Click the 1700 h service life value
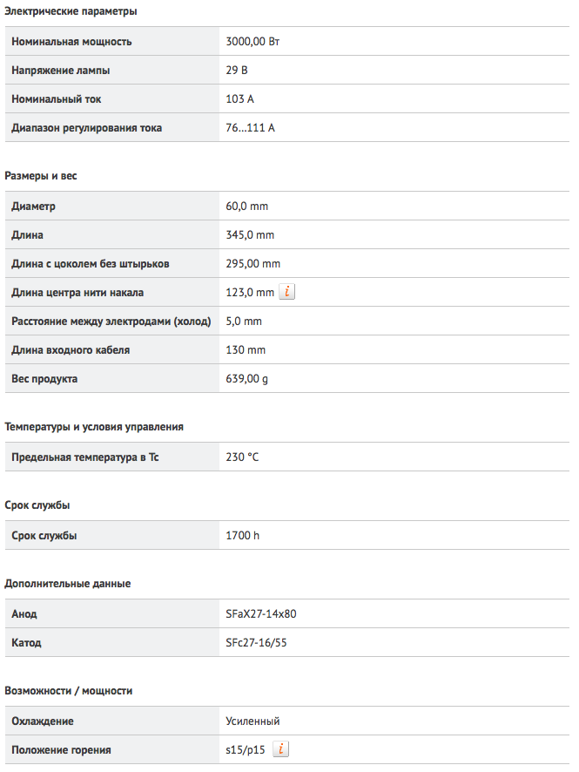 click(243, 536)
